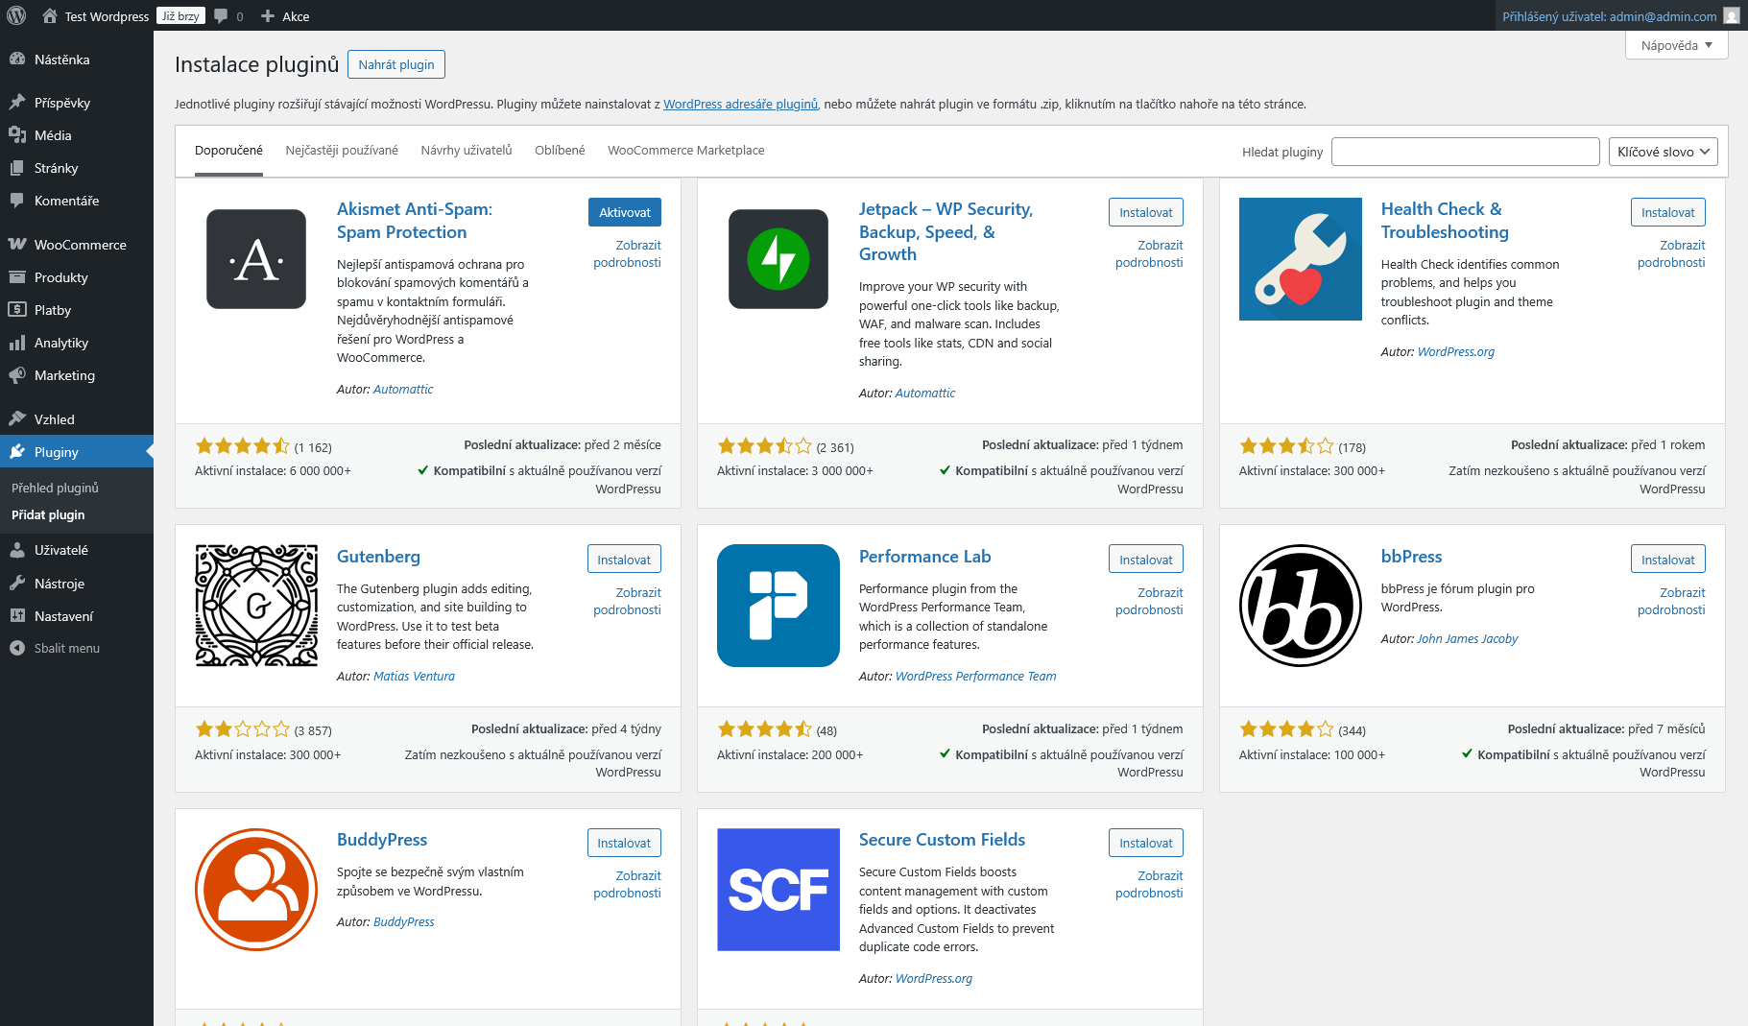Activate the Akismet plugin with Aktivovat
The image size is (1748, 1026).
(624, 212)
